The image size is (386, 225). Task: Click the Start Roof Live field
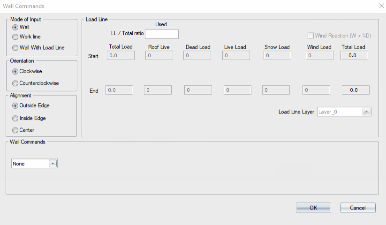point(159,56)
